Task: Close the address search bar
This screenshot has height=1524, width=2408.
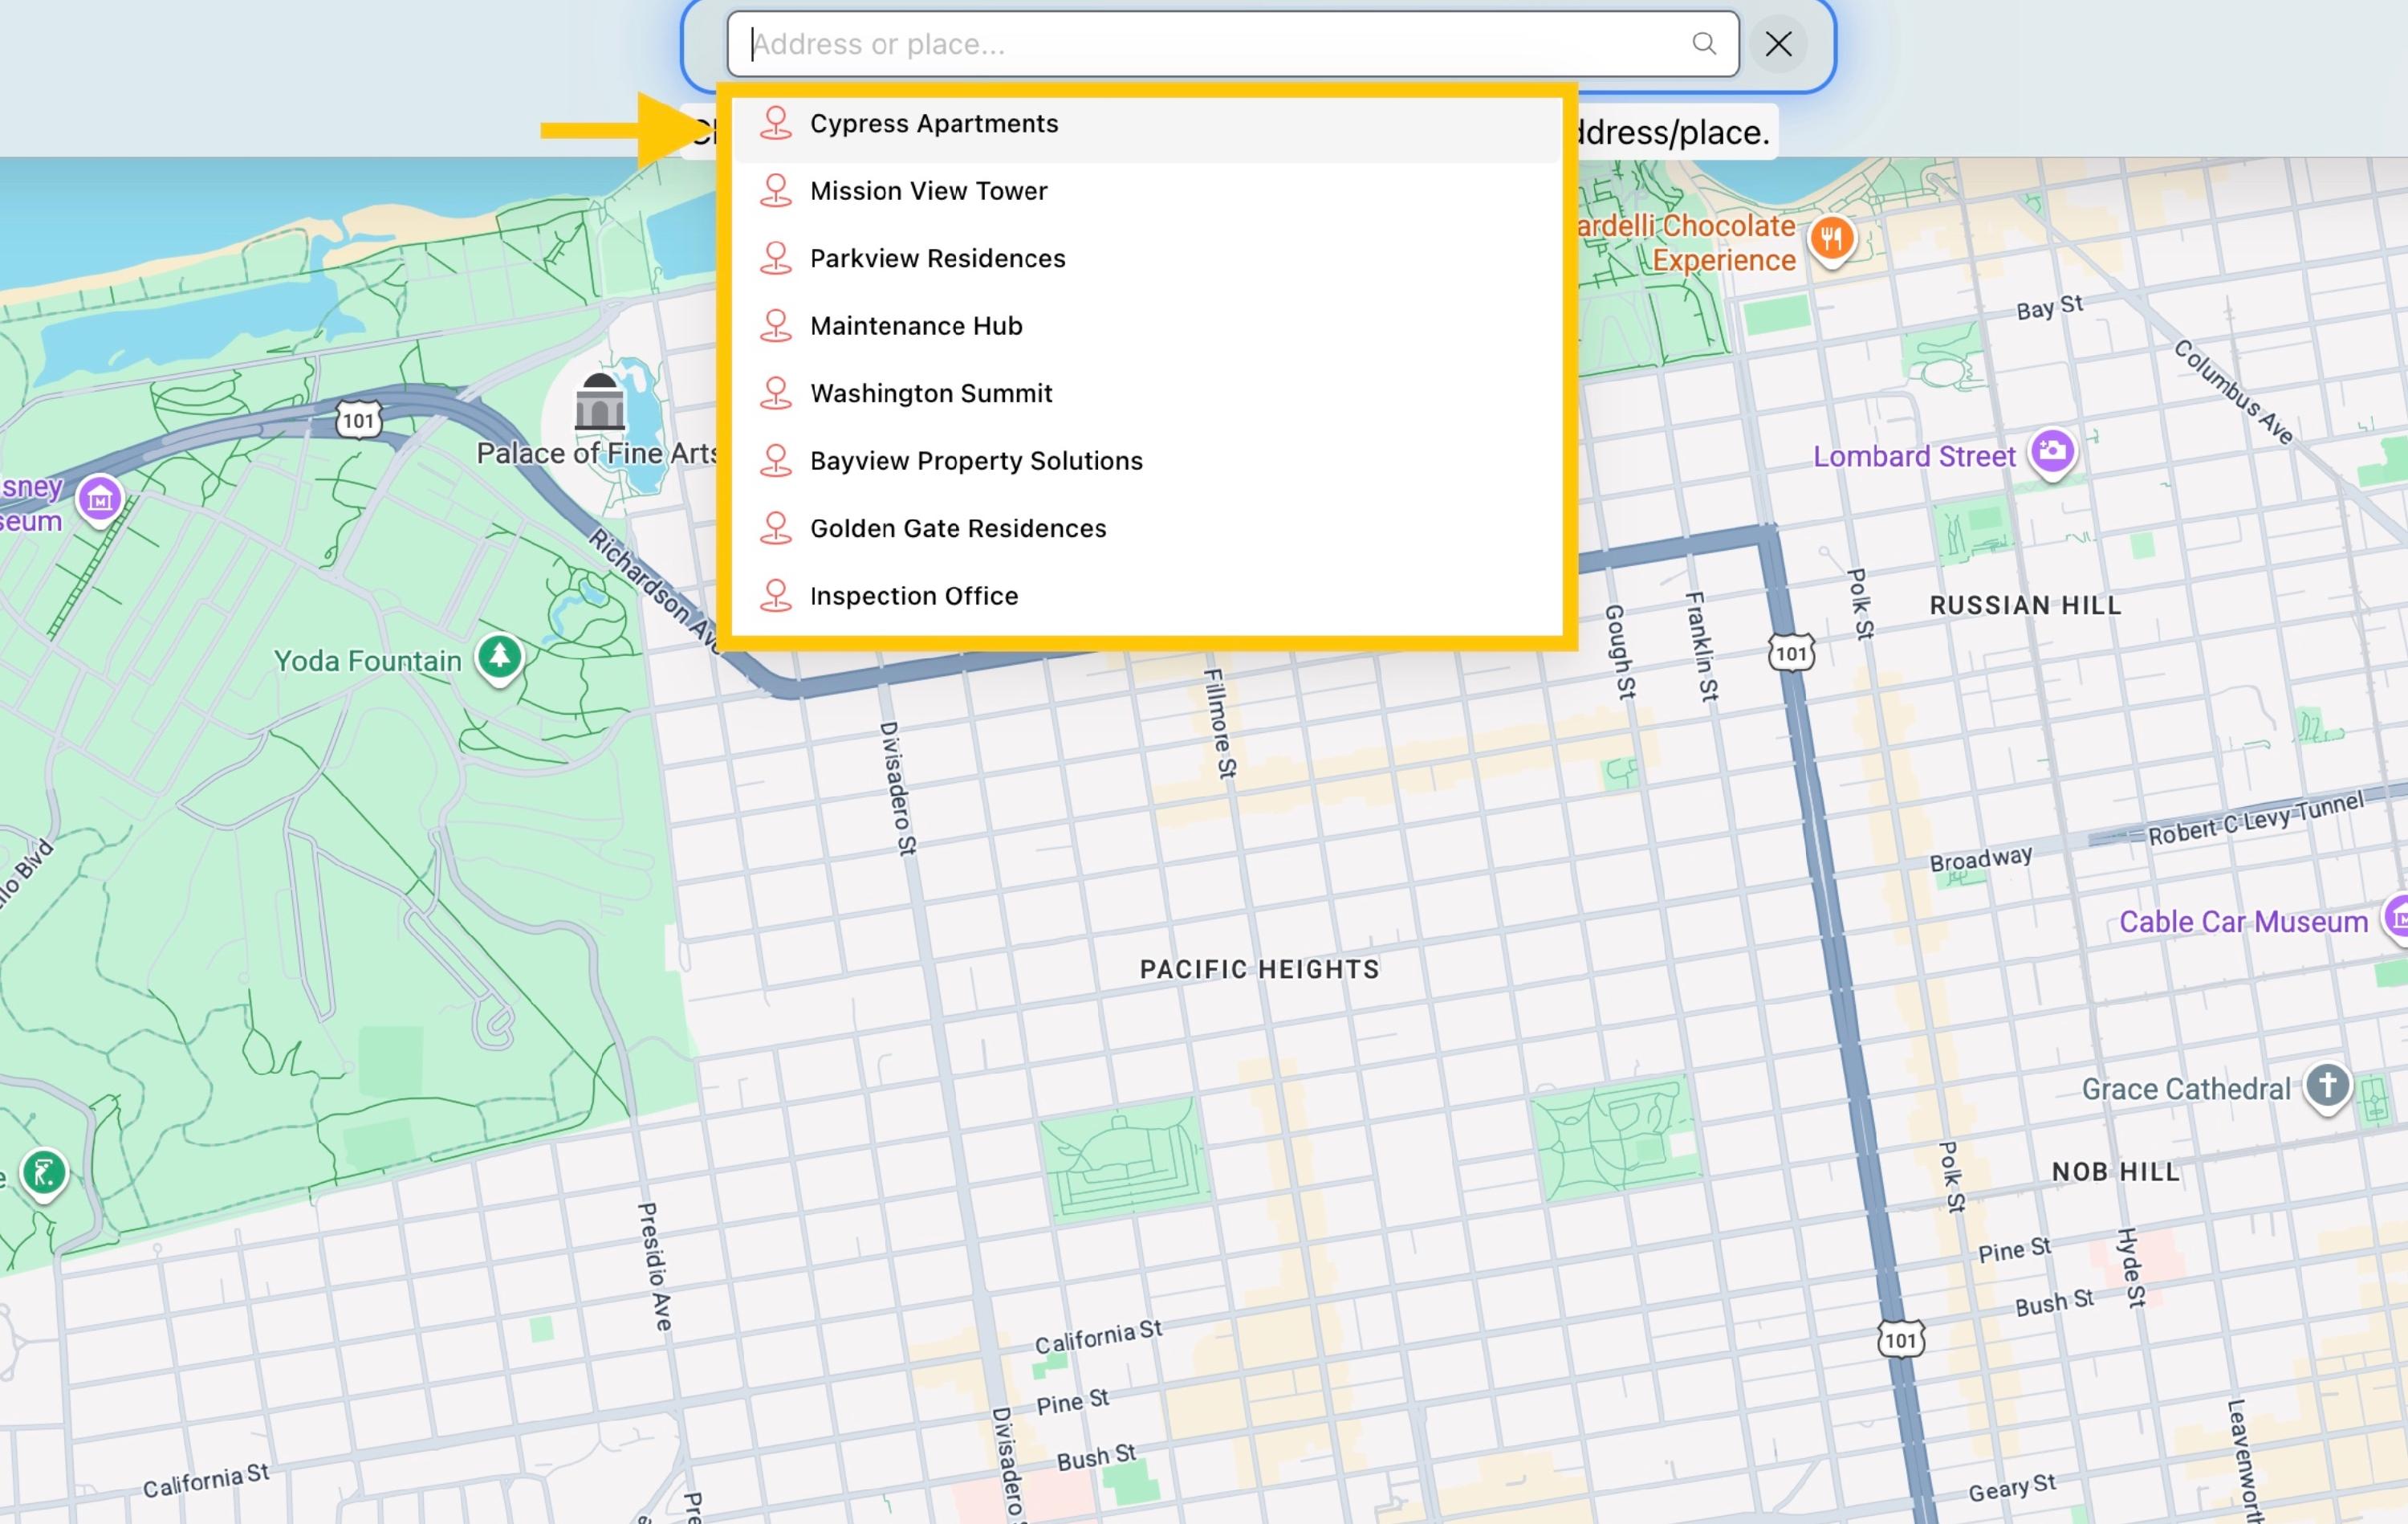Action: tap(1778, 44)
